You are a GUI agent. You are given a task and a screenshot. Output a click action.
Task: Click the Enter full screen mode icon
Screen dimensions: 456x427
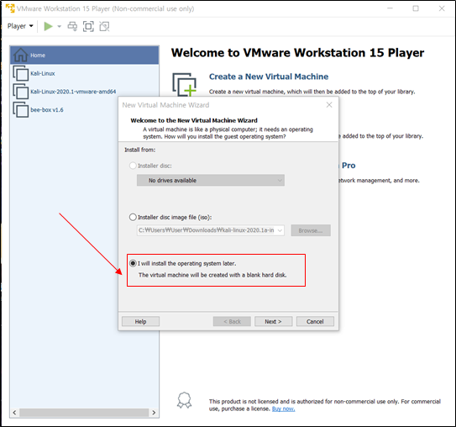click(88, 26)
